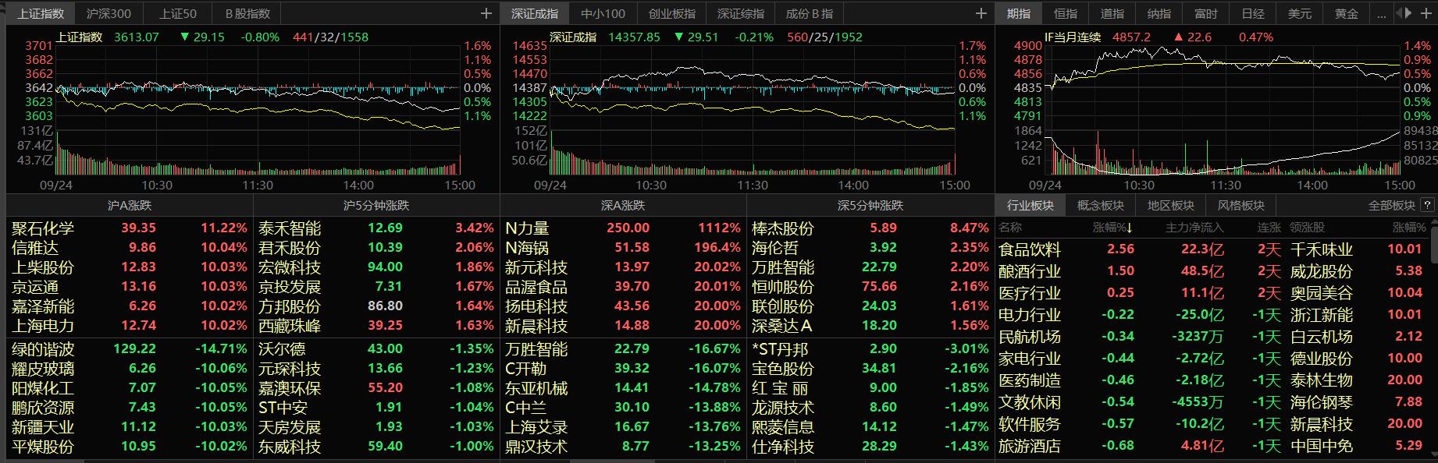The height and width of the screenshot is (463, 1438).
Task: Select the 上证指数 tab
Action: point(41,13)
